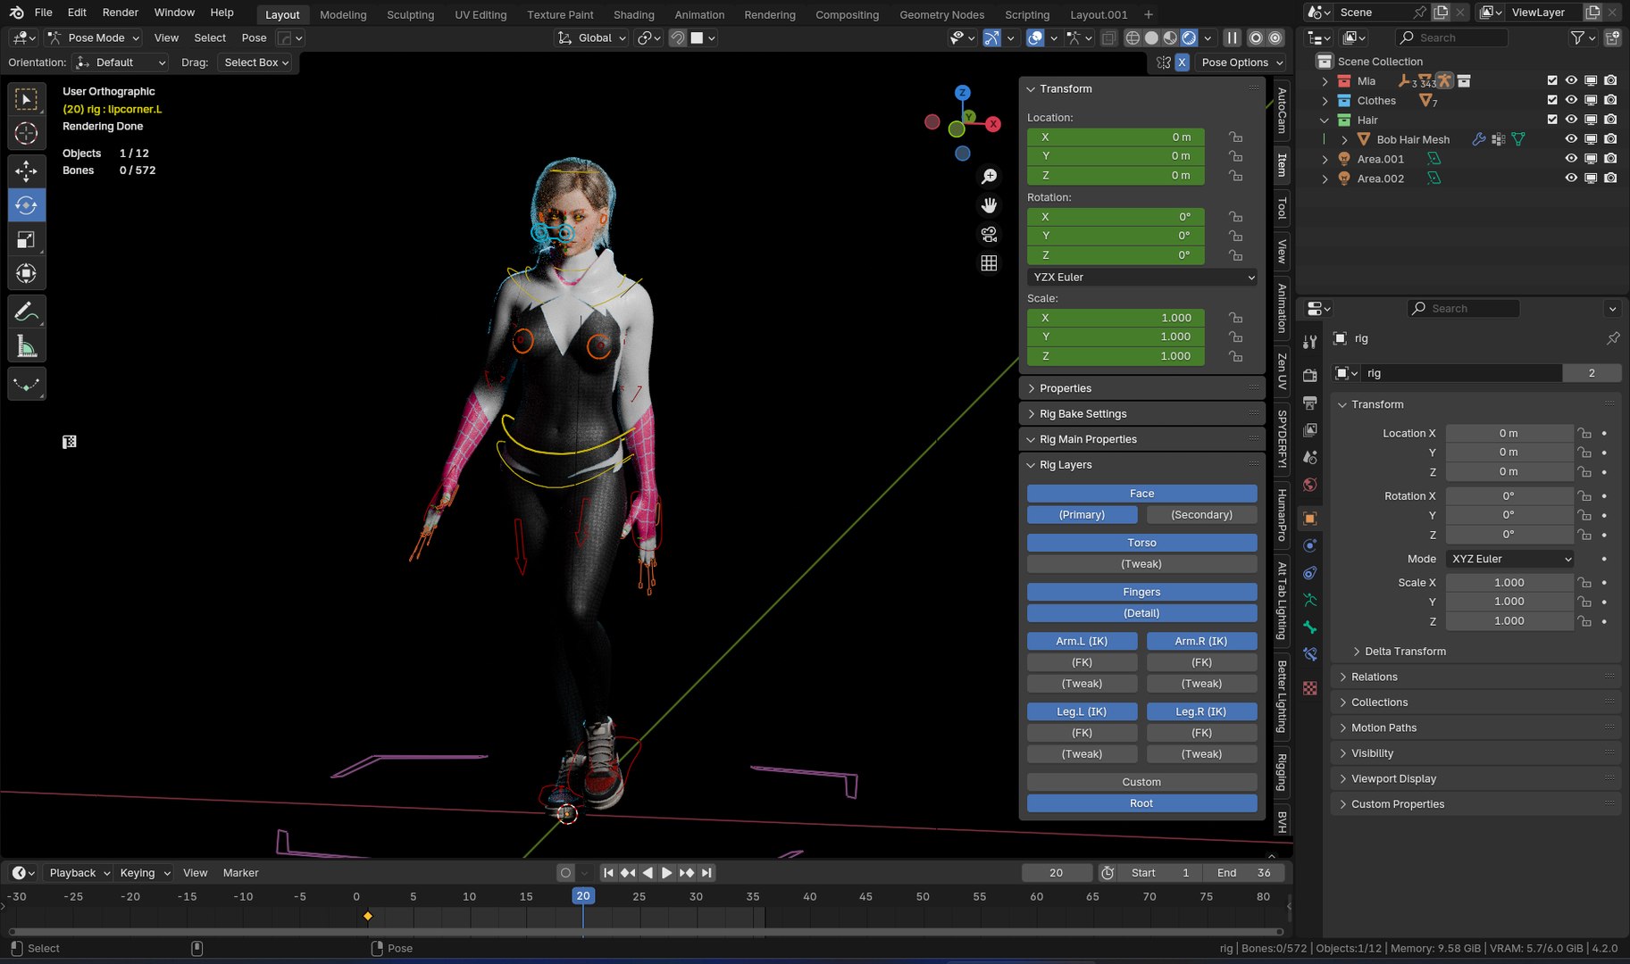Select the Scale tool
The width and height of the screenshot is (1630, 964).
[x=27, y=239]
